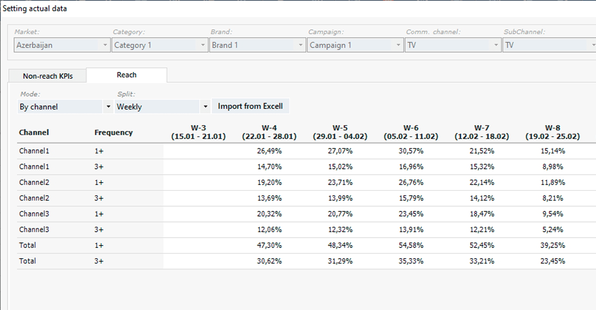The width and height of the screenshot is (596, 310).
Task: Click the 27,07% cell
Action: pos(340,151)
